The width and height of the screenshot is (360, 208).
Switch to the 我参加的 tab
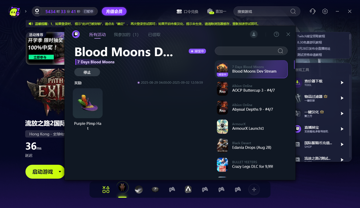tap(126, 34)
